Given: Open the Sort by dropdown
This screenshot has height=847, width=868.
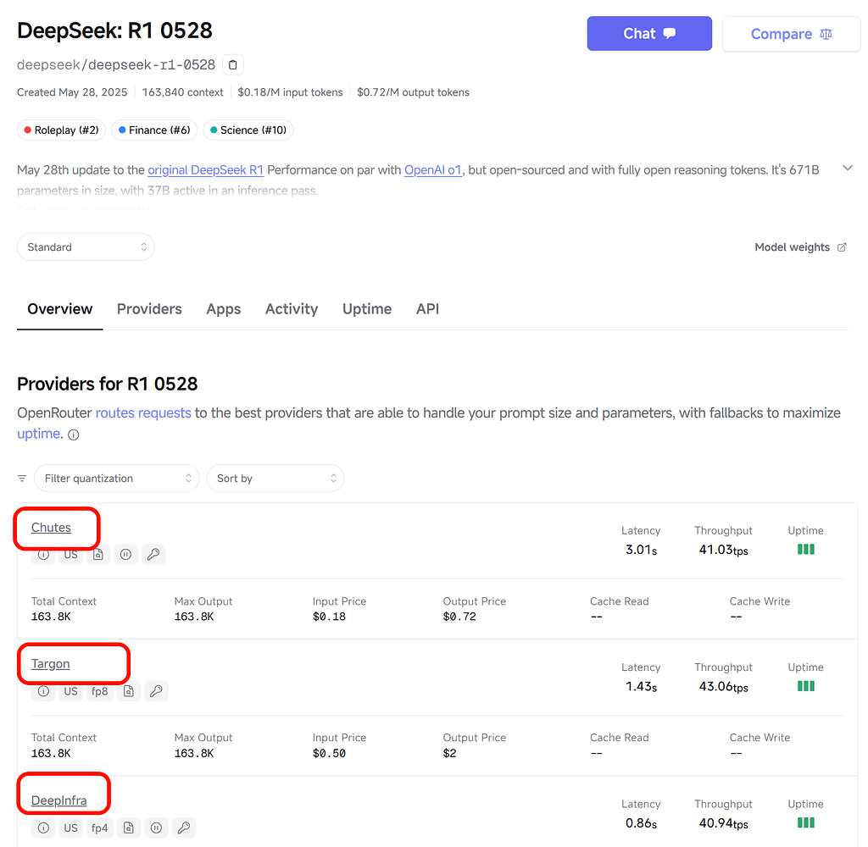Looking at the screenshot, I should click(275, 478).
